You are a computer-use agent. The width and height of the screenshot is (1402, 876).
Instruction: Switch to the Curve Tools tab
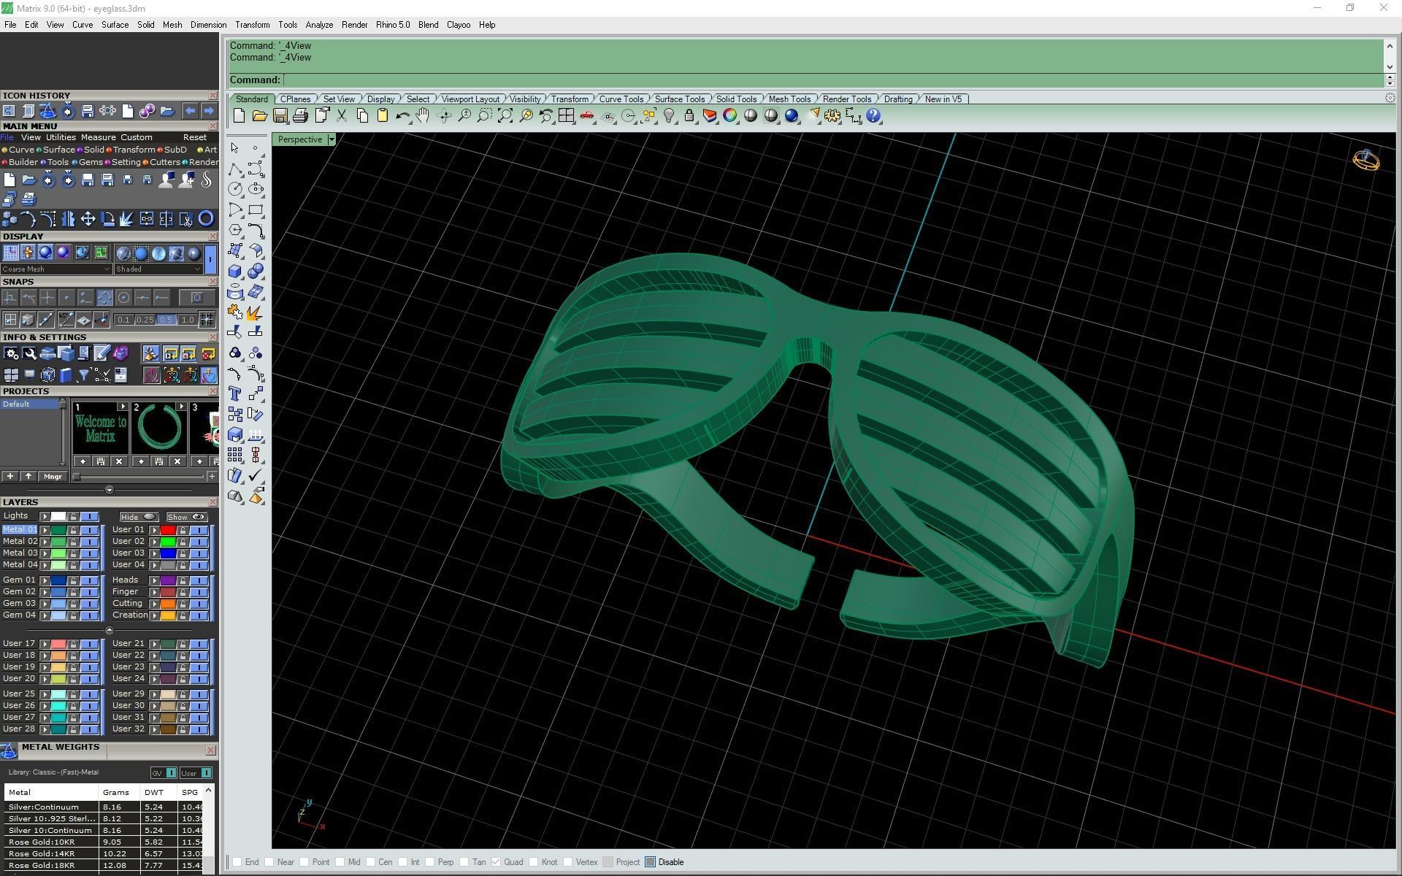(621, 99)
